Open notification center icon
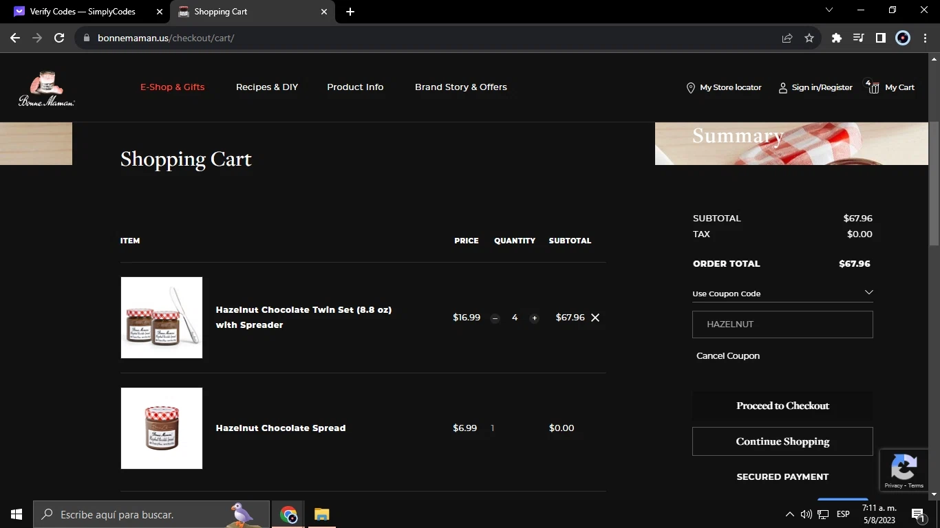940x528 pixels. click(x=917, y=514)
